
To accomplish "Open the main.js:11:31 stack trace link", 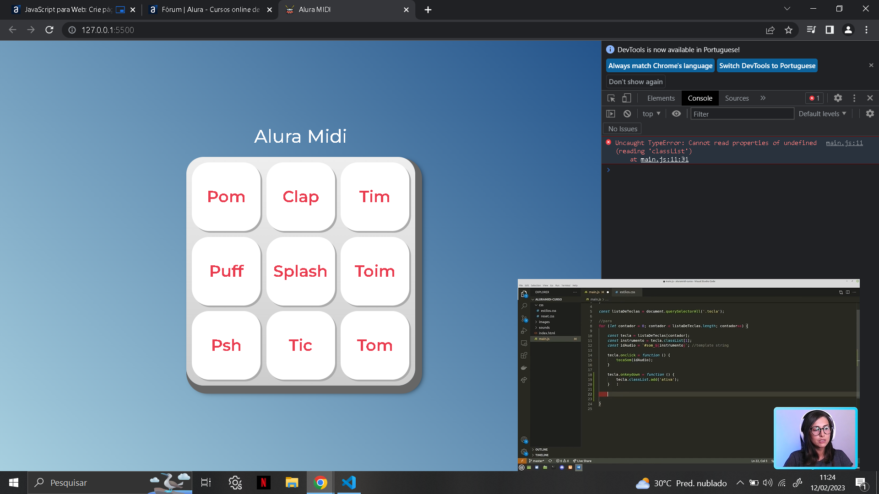I will click(664, 159).
